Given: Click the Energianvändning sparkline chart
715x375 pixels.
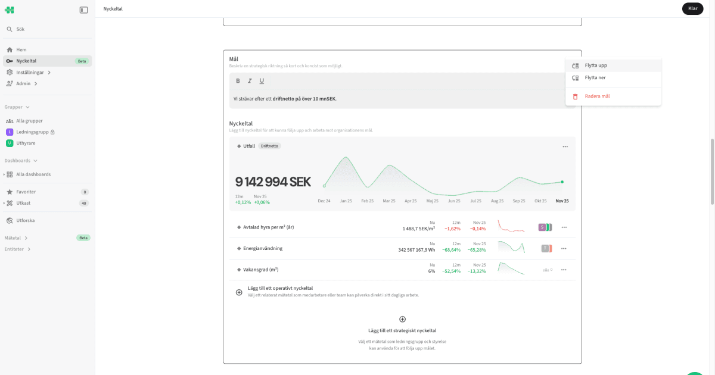Looking at the screenshot, I should click(511, 248).
